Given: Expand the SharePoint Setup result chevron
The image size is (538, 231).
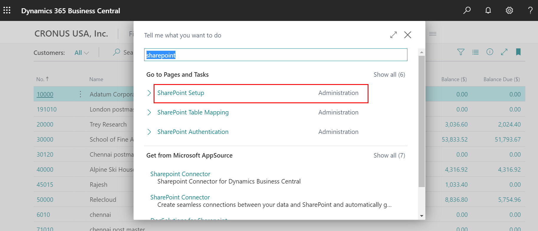Looking at the screenshot, I should pos(149,93).
